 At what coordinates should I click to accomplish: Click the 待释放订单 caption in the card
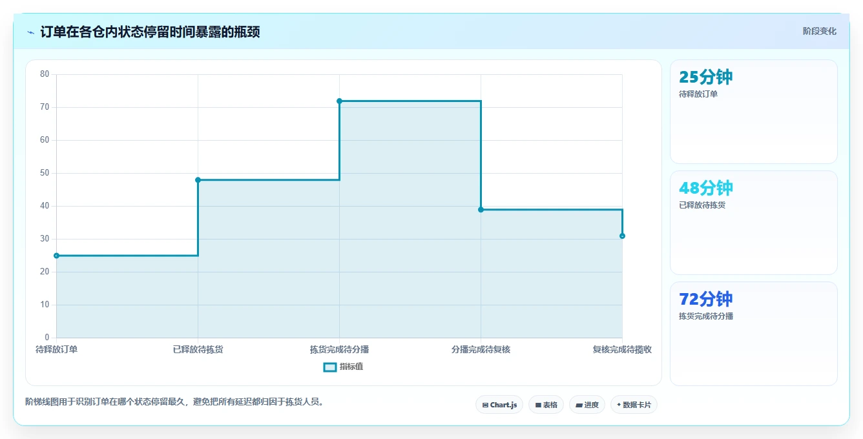(x=698, y=94)
